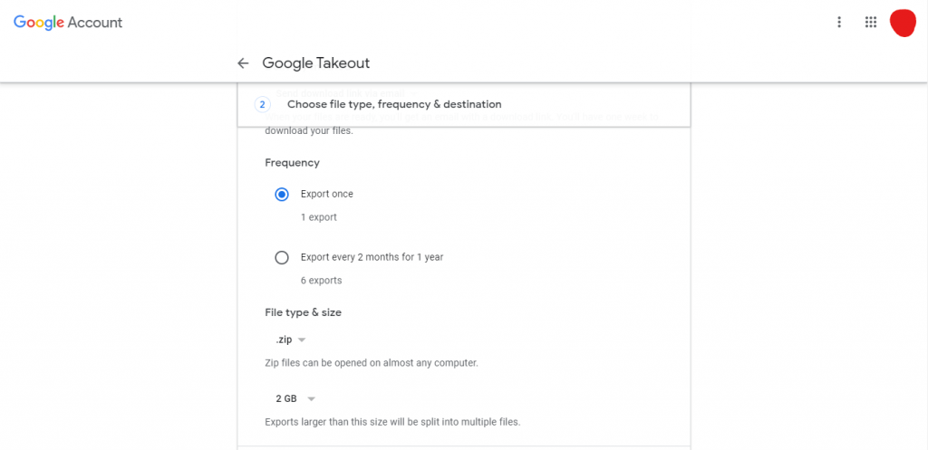Click the step 2 number circle
Screen dimensions: 928x450
pyautogui.click(x=262, y=105)
